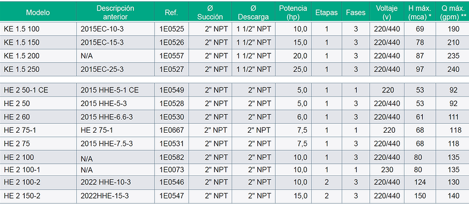The width and height of the screenshot is (469, 204).
Task: Click the HE 2 50-1 CE model cell
Action: (26, 90)
